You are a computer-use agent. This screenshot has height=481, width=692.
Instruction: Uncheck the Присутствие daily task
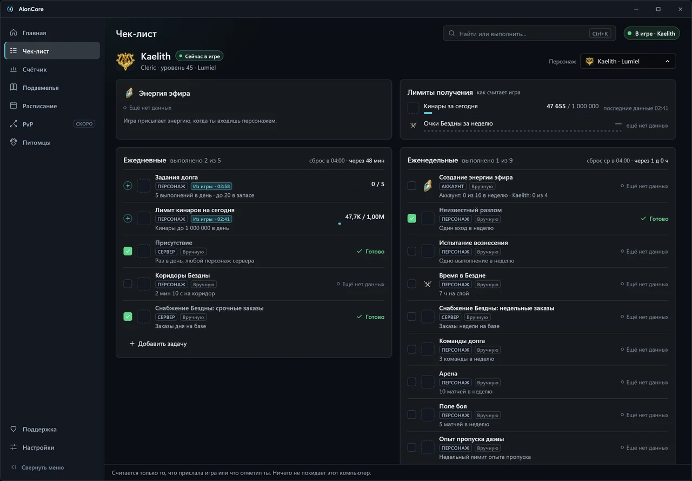[128, 251]
